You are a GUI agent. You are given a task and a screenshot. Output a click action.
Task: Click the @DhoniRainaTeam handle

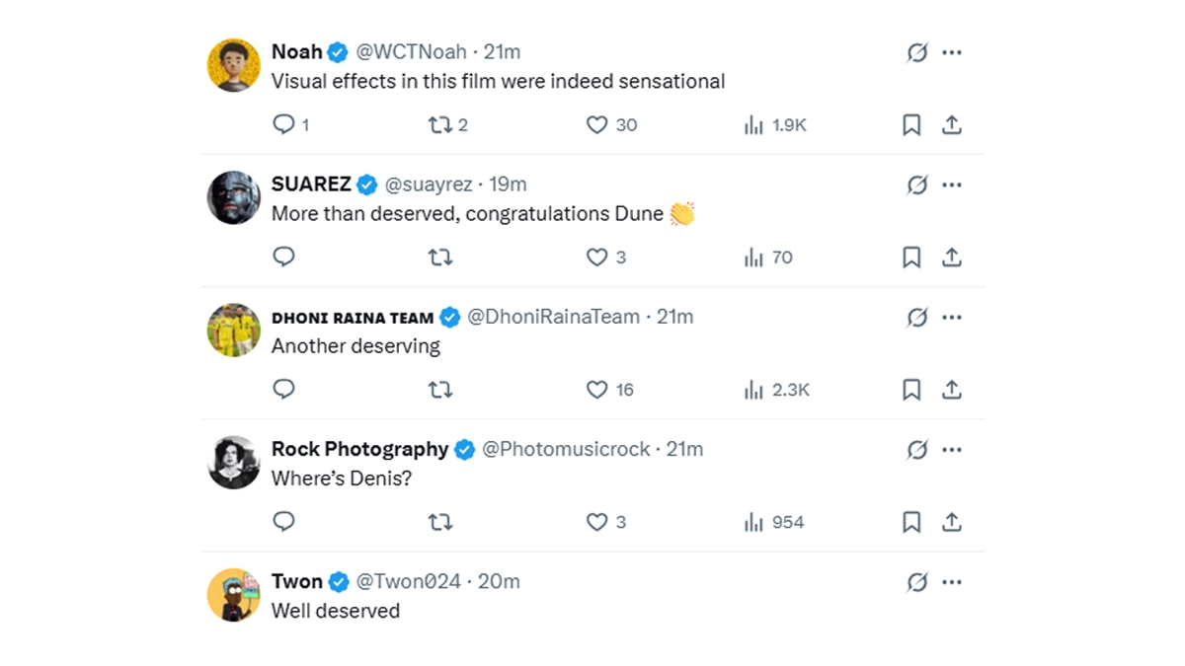[x=553, y=317]
